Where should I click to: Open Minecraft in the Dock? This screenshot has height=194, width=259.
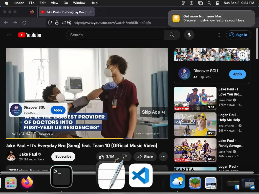[x=195, y=183]
